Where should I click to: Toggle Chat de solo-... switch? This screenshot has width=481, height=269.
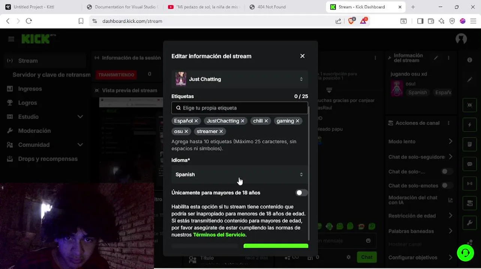tap(447, 171)
